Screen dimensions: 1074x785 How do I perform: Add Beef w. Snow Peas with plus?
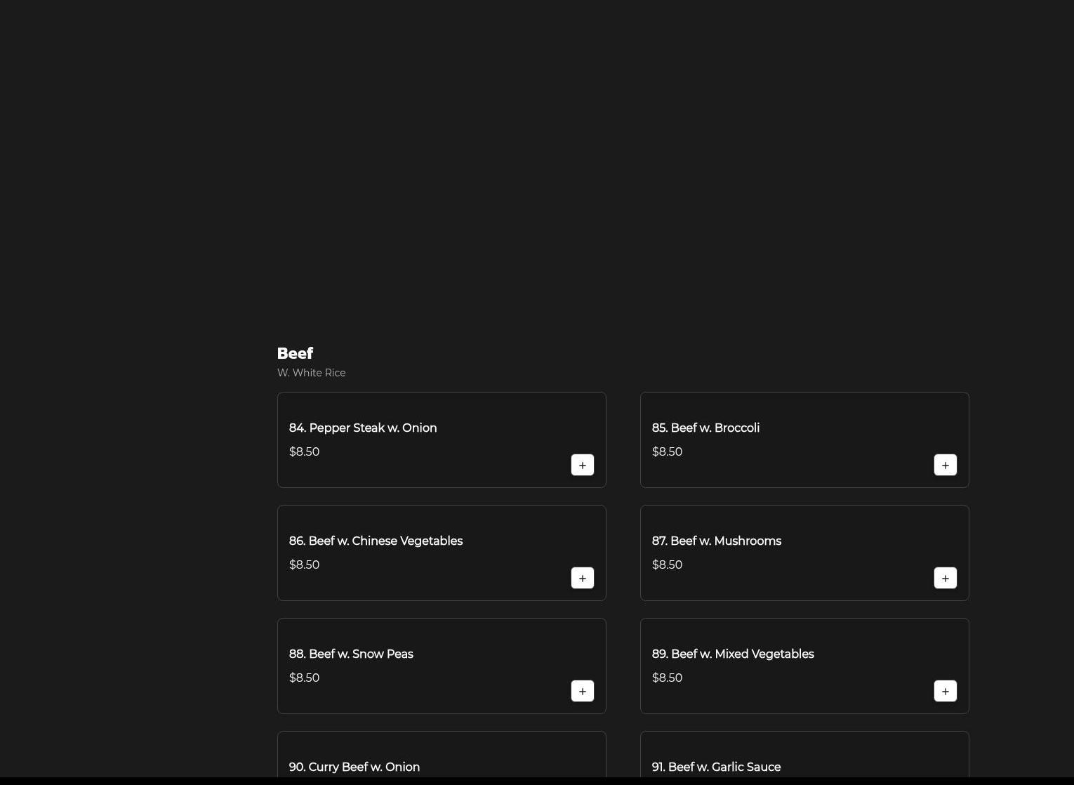pyautogui.click(x=582, y=691)
